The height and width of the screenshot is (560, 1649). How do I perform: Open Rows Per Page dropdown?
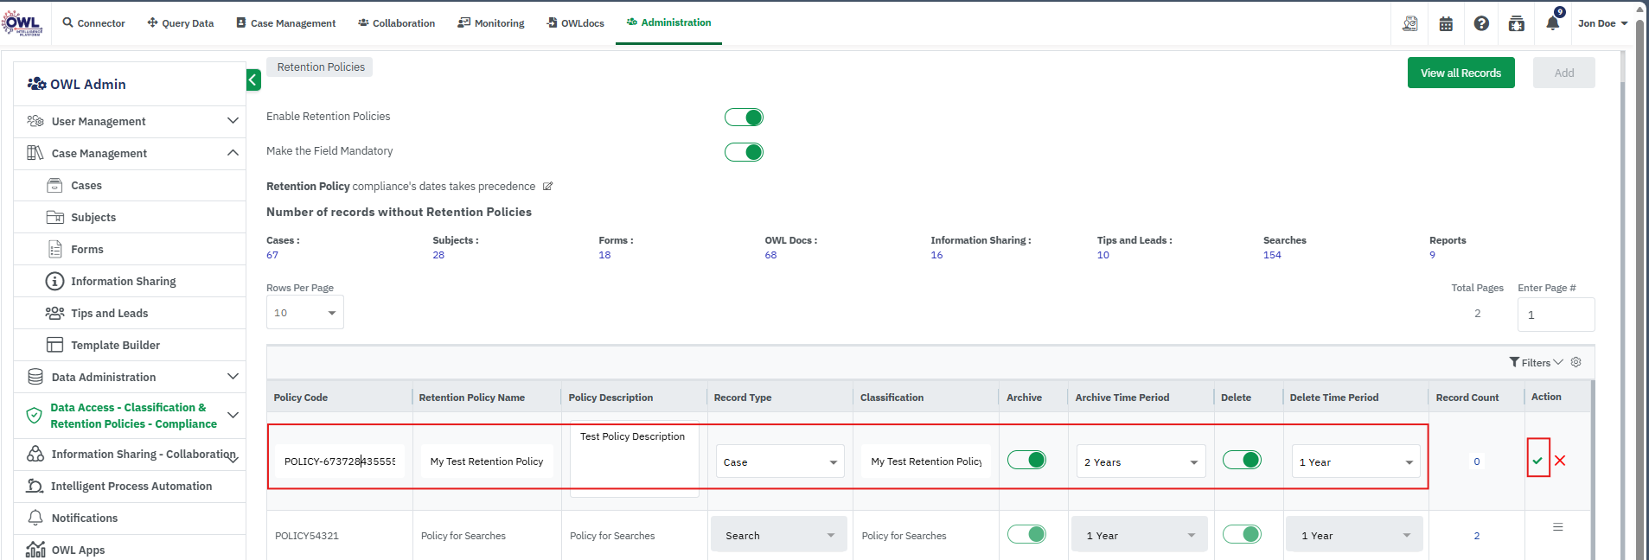click(304, 313)
